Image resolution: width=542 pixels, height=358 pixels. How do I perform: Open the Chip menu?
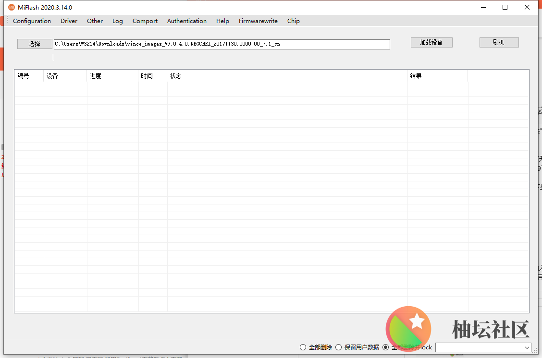pos(293,21)
